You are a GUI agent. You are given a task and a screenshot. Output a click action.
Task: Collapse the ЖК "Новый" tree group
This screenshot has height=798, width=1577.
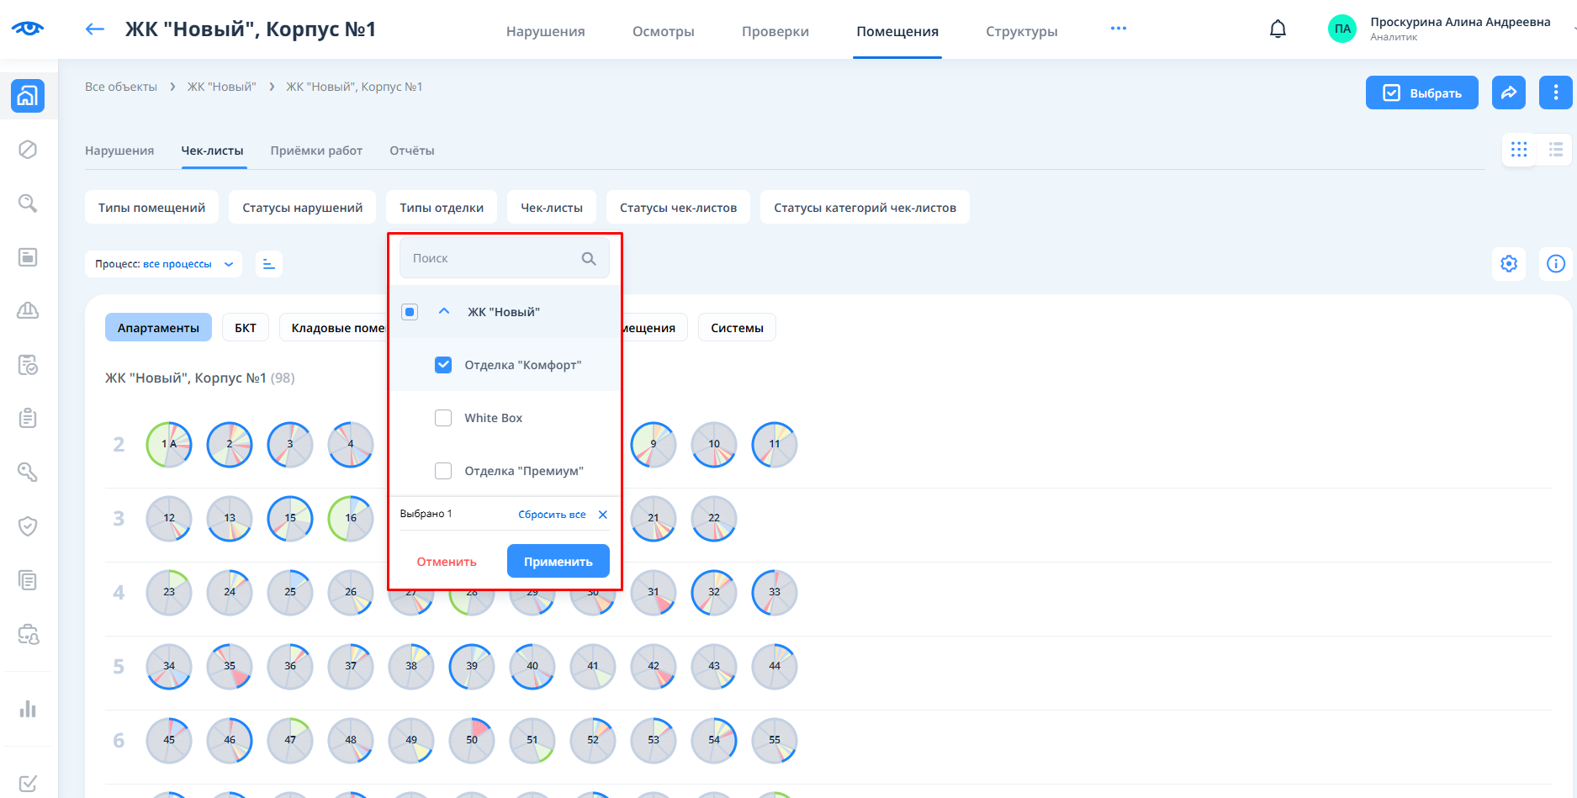click(444, 312)
